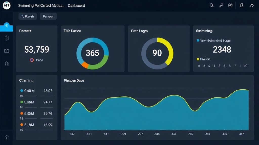Screen dimensions: 259x145
Task: Click the blue View Swimming Stage swatch
Action: point(198,41)
